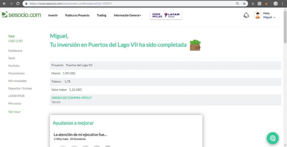Bookmark this page with the star icon
Image resolution: width=287 pixels, height=147 pixels.
244,3
